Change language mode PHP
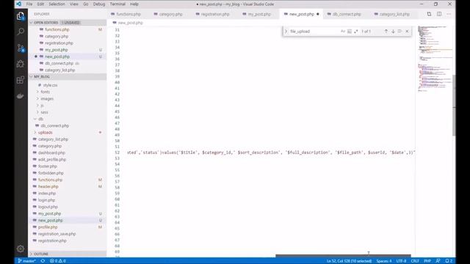470x264 pixels. [x=427, y=261]
